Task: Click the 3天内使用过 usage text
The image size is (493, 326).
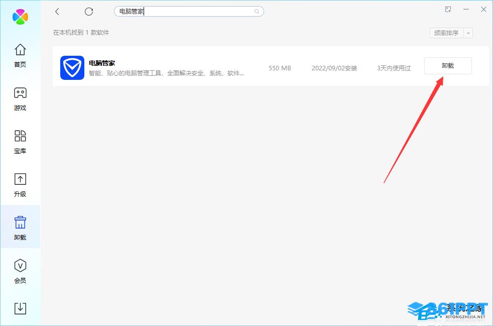Action: pos(394,68)
